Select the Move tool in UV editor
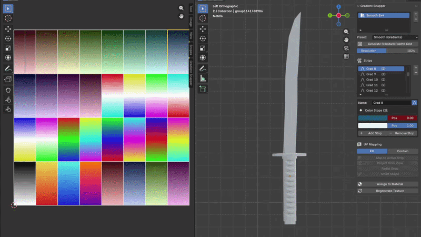Image resolution: width=421 pixels, height=237 pixels. [x=8, y=29]
